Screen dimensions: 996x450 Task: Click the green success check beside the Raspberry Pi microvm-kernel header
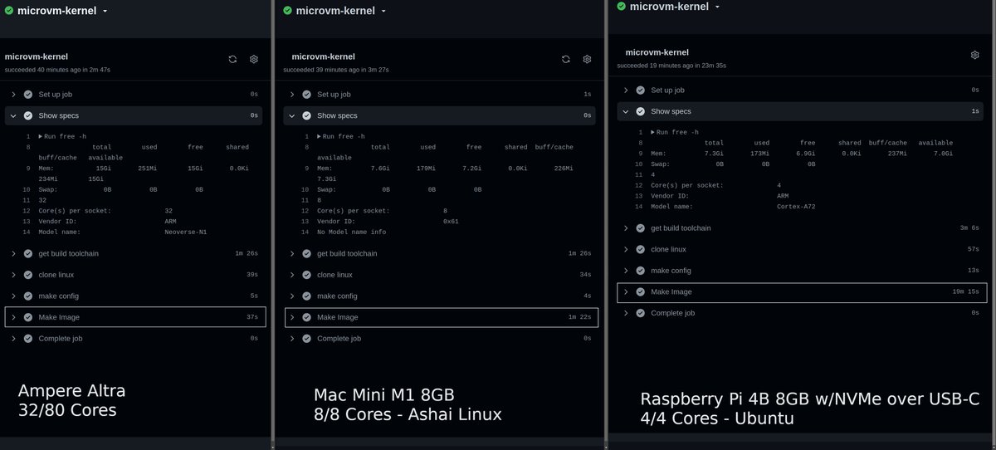622,6
